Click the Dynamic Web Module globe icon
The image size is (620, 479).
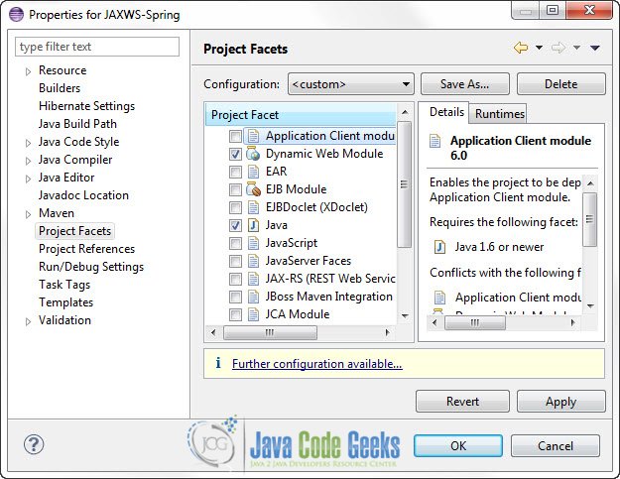253,154
